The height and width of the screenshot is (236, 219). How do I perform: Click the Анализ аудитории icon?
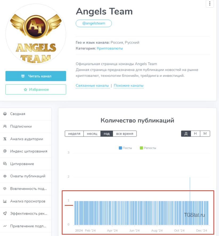[5, 139]
